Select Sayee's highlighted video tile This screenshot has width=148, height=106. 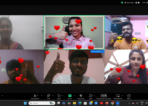coord(74,32)
